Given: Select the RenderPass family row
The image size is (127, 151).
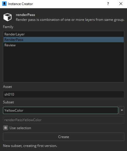Looking at the screenshot, I should tap(64, 40).
